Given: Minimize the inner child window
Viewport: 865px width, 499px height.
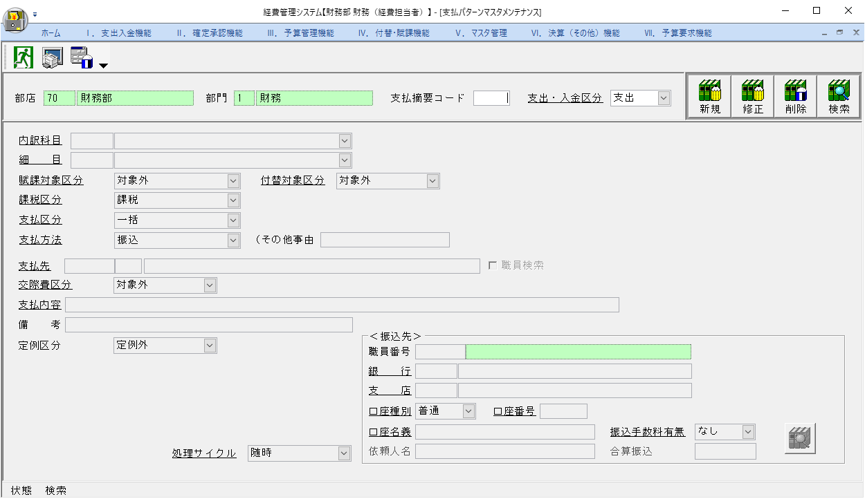Looking at the screenshot, I should tap(825, 32).
